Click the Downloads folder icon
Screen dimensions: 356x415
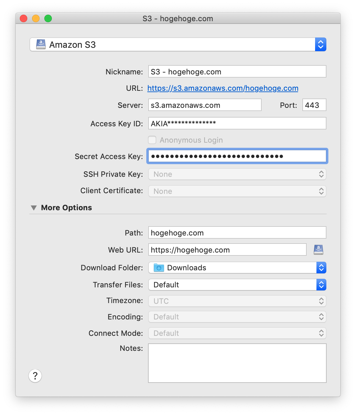[x=159, y=268]
